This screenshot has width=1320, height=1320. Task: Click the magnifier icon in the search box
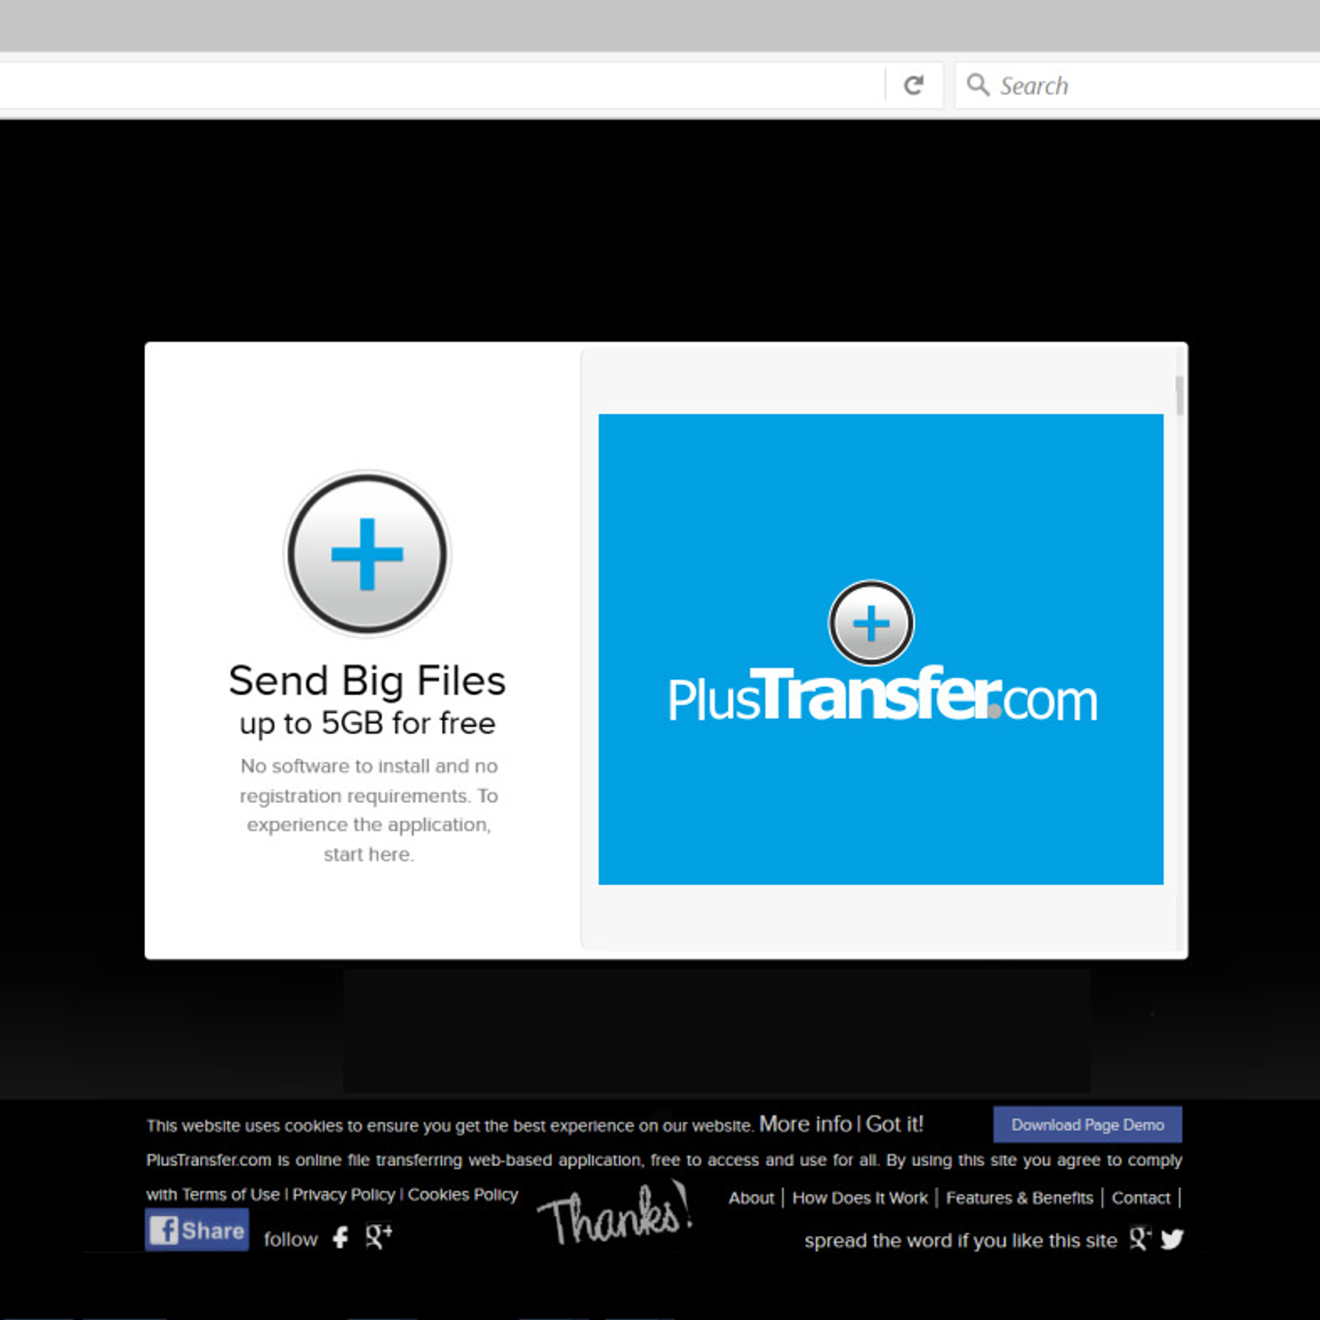tap(978, 84)
